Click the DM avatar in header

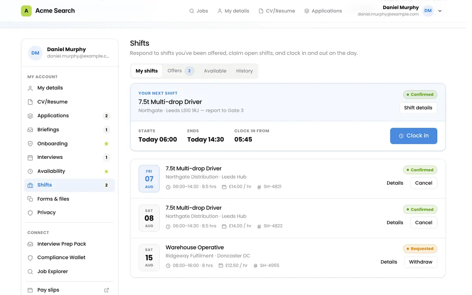(x=428, y=11)
